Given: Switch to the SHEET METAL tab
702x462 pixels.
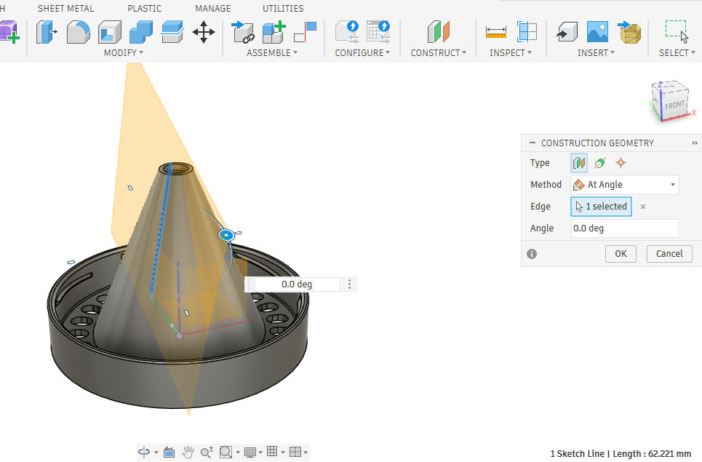Looking at the screenshot, I should coord(65,9).
